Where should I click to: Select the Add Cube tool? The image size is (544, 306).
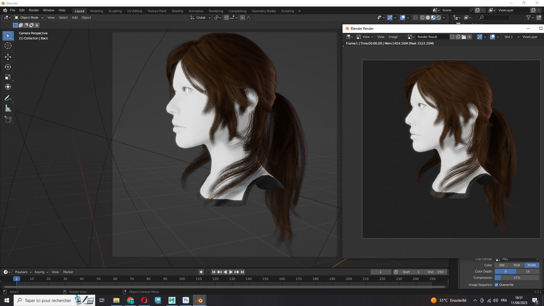[8, 120]
